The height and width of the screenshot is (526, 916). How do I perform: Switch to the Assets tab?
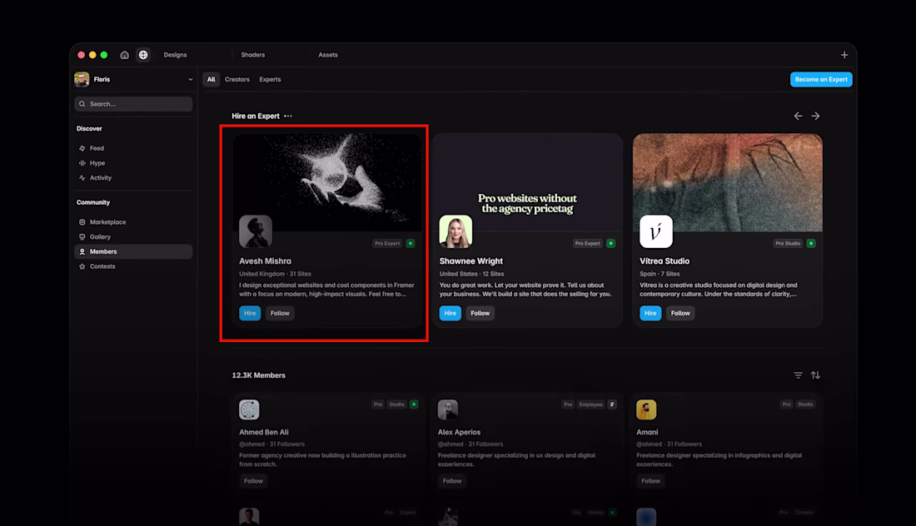pyautogui.click(x=328, y=55)
